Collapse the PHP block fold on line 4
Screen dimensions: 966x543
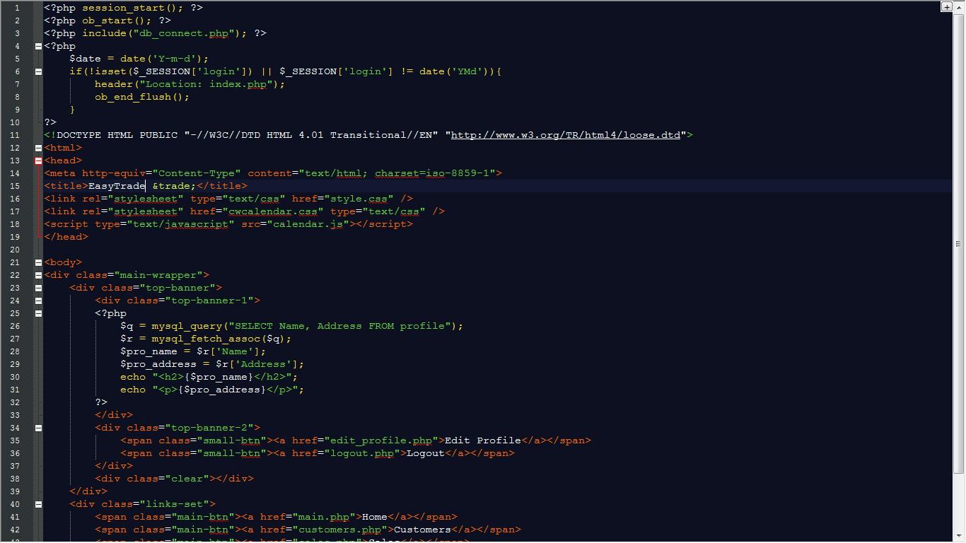tap(38, 45)
